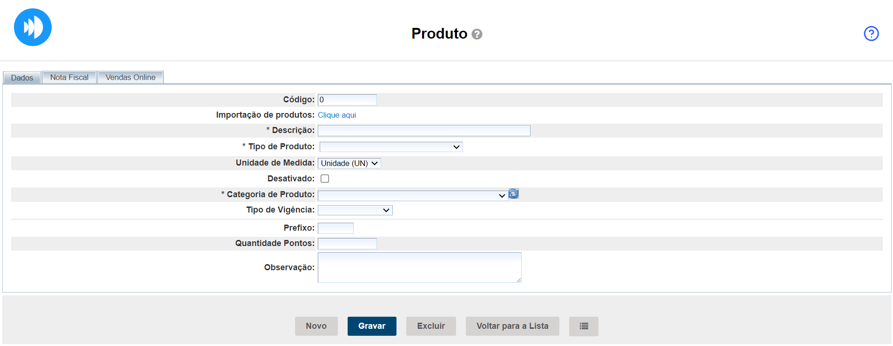The width and height of the screenshot is (893, 346).
Task: Switch to the Vendas Online tab
Action: coord(130,77)
